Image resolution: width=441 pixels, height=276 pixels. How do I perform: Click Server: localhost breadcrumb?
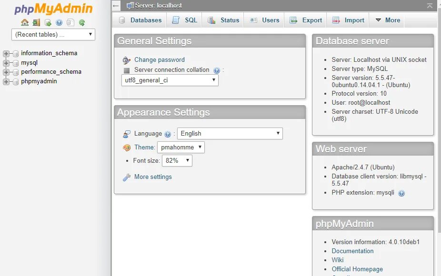(158, 5)
